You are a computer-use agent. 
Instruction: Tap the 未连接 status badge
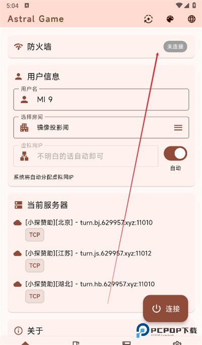[x=175, y=47]
